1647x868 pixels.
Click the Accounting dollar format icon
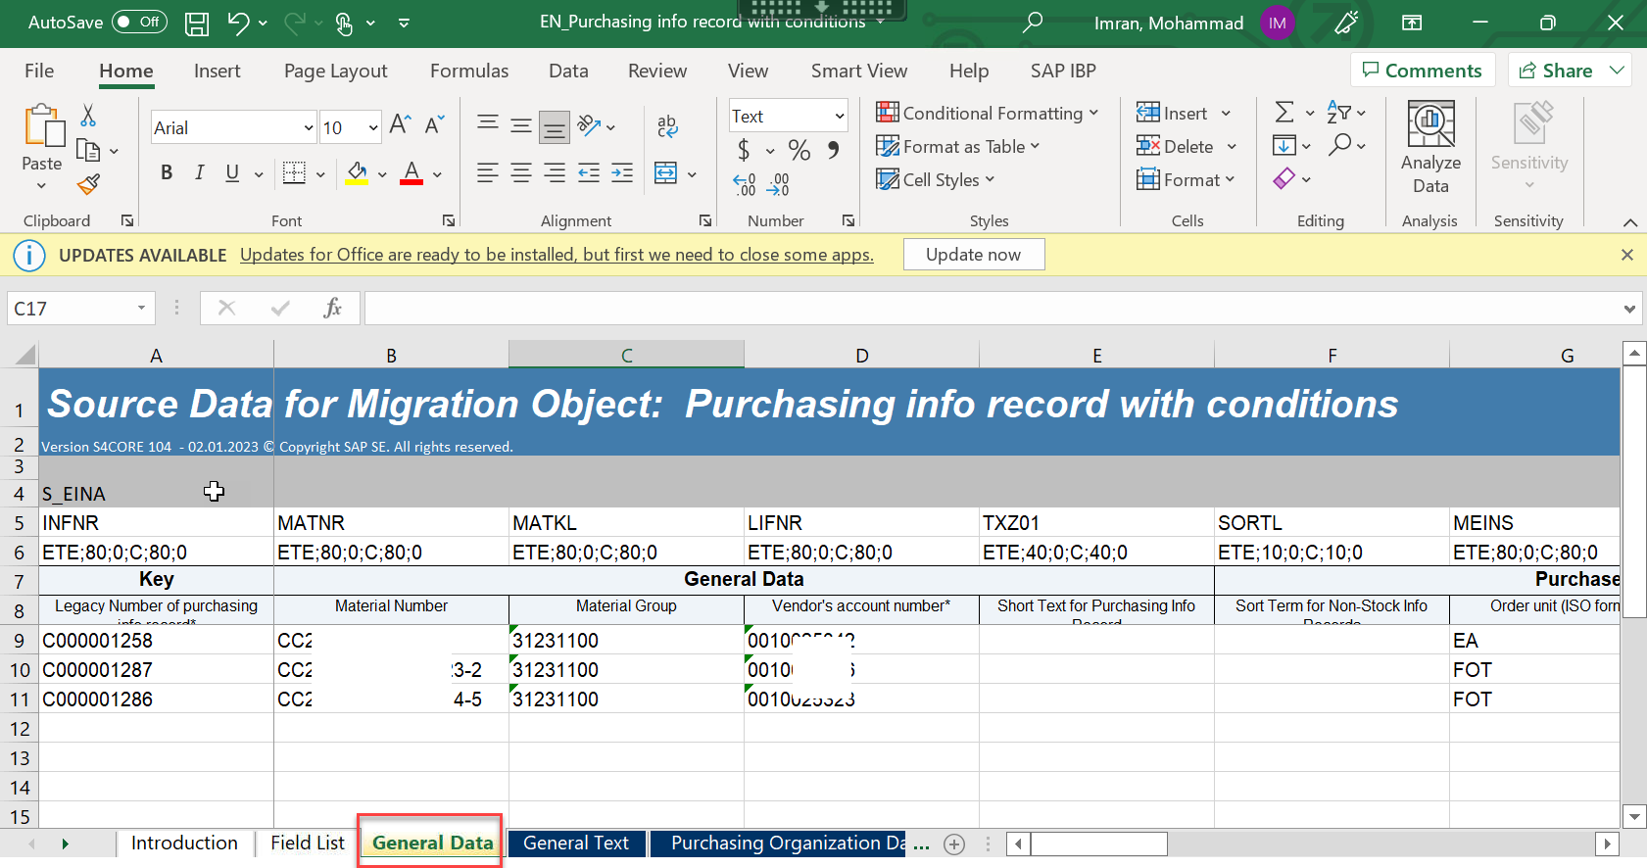744,150
